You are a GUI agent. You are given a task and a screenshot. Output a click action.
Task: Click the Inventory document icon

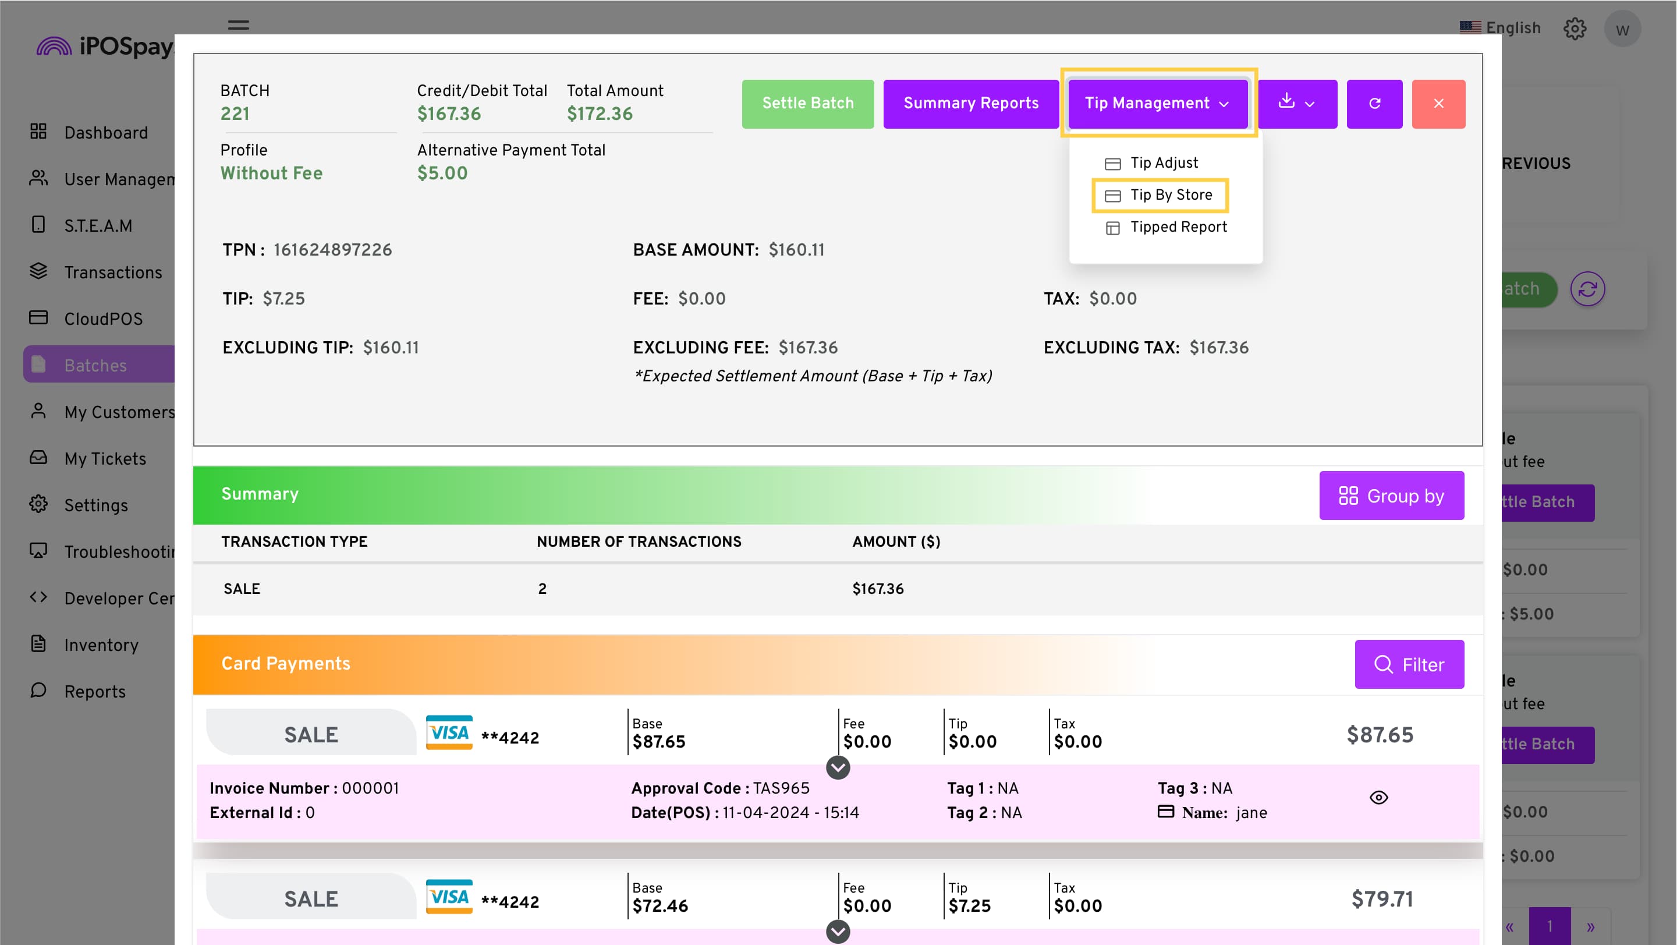[x=38, y=644]
